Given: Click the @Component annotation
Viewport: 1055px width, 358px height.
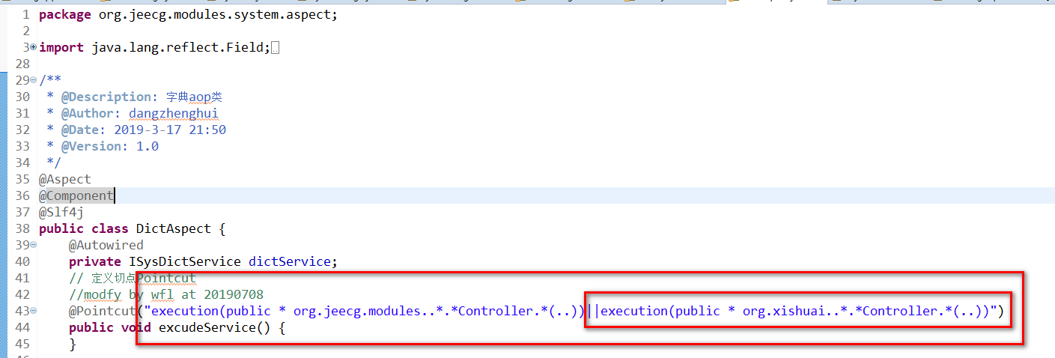Looking at the screenshot, I should coord(76,195).
